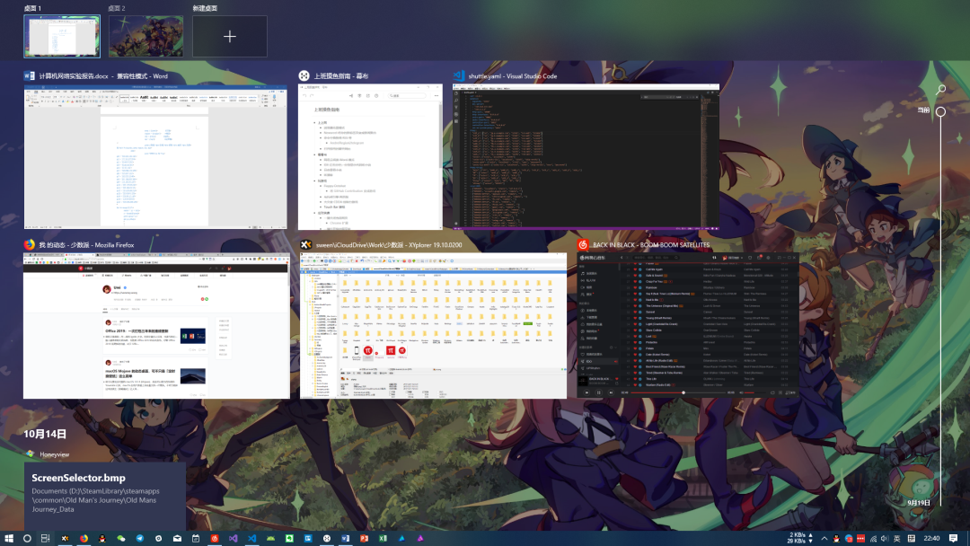Click the play button in the music player
Screen dimensions: 970x546
[598, 392]
